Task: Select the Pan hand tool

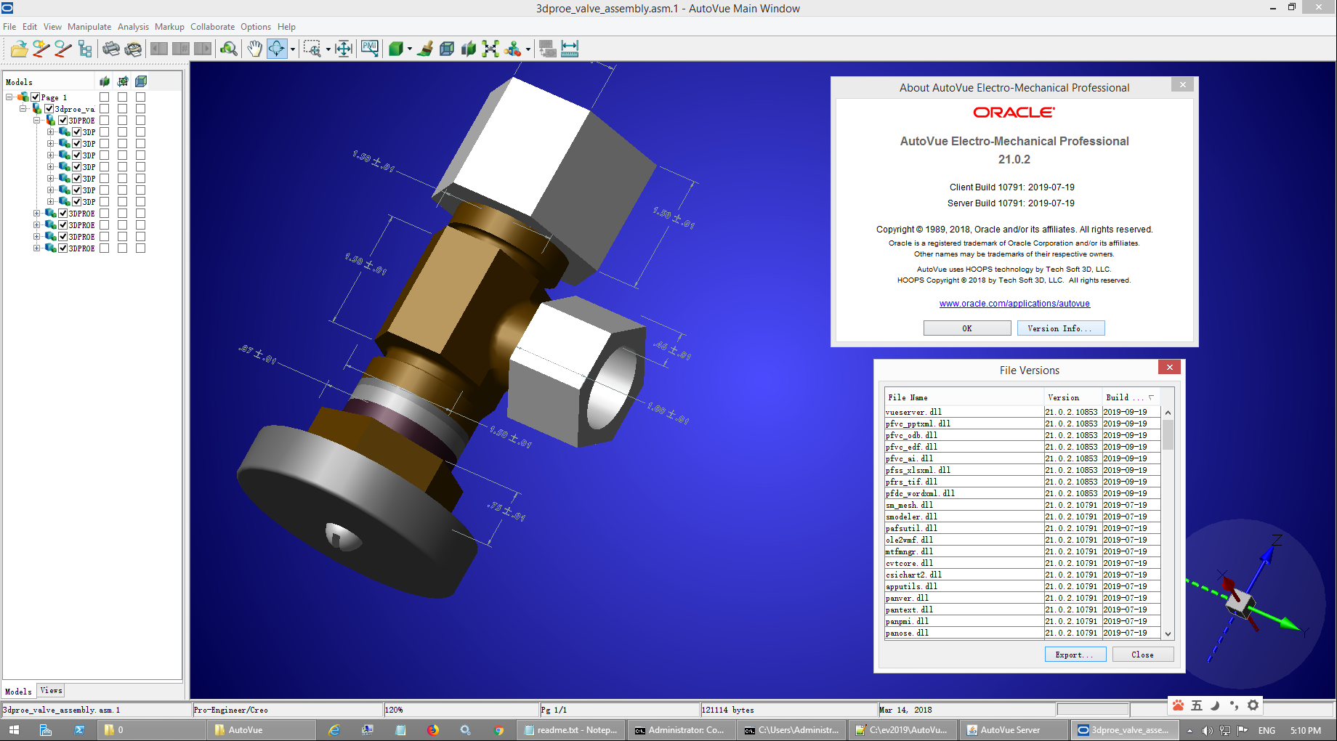Action: (x=254, y=49)
